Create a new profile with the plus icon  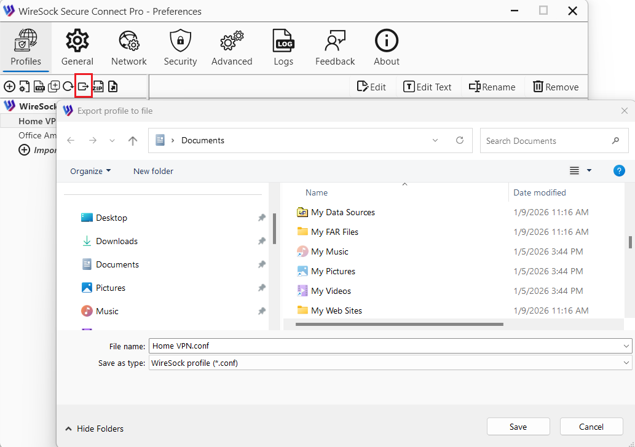10,86
